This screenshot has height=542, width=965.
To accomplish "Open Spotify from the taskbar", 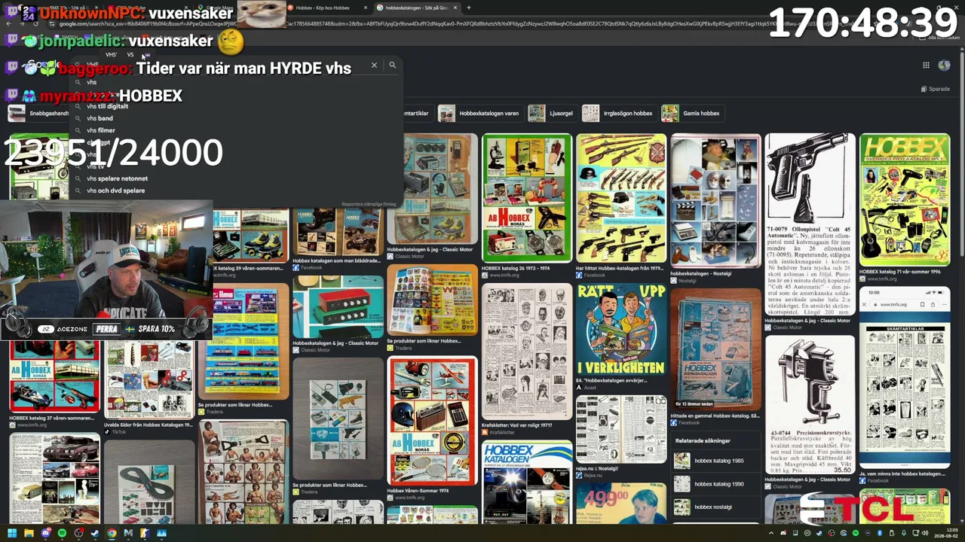I will [62, 534].
